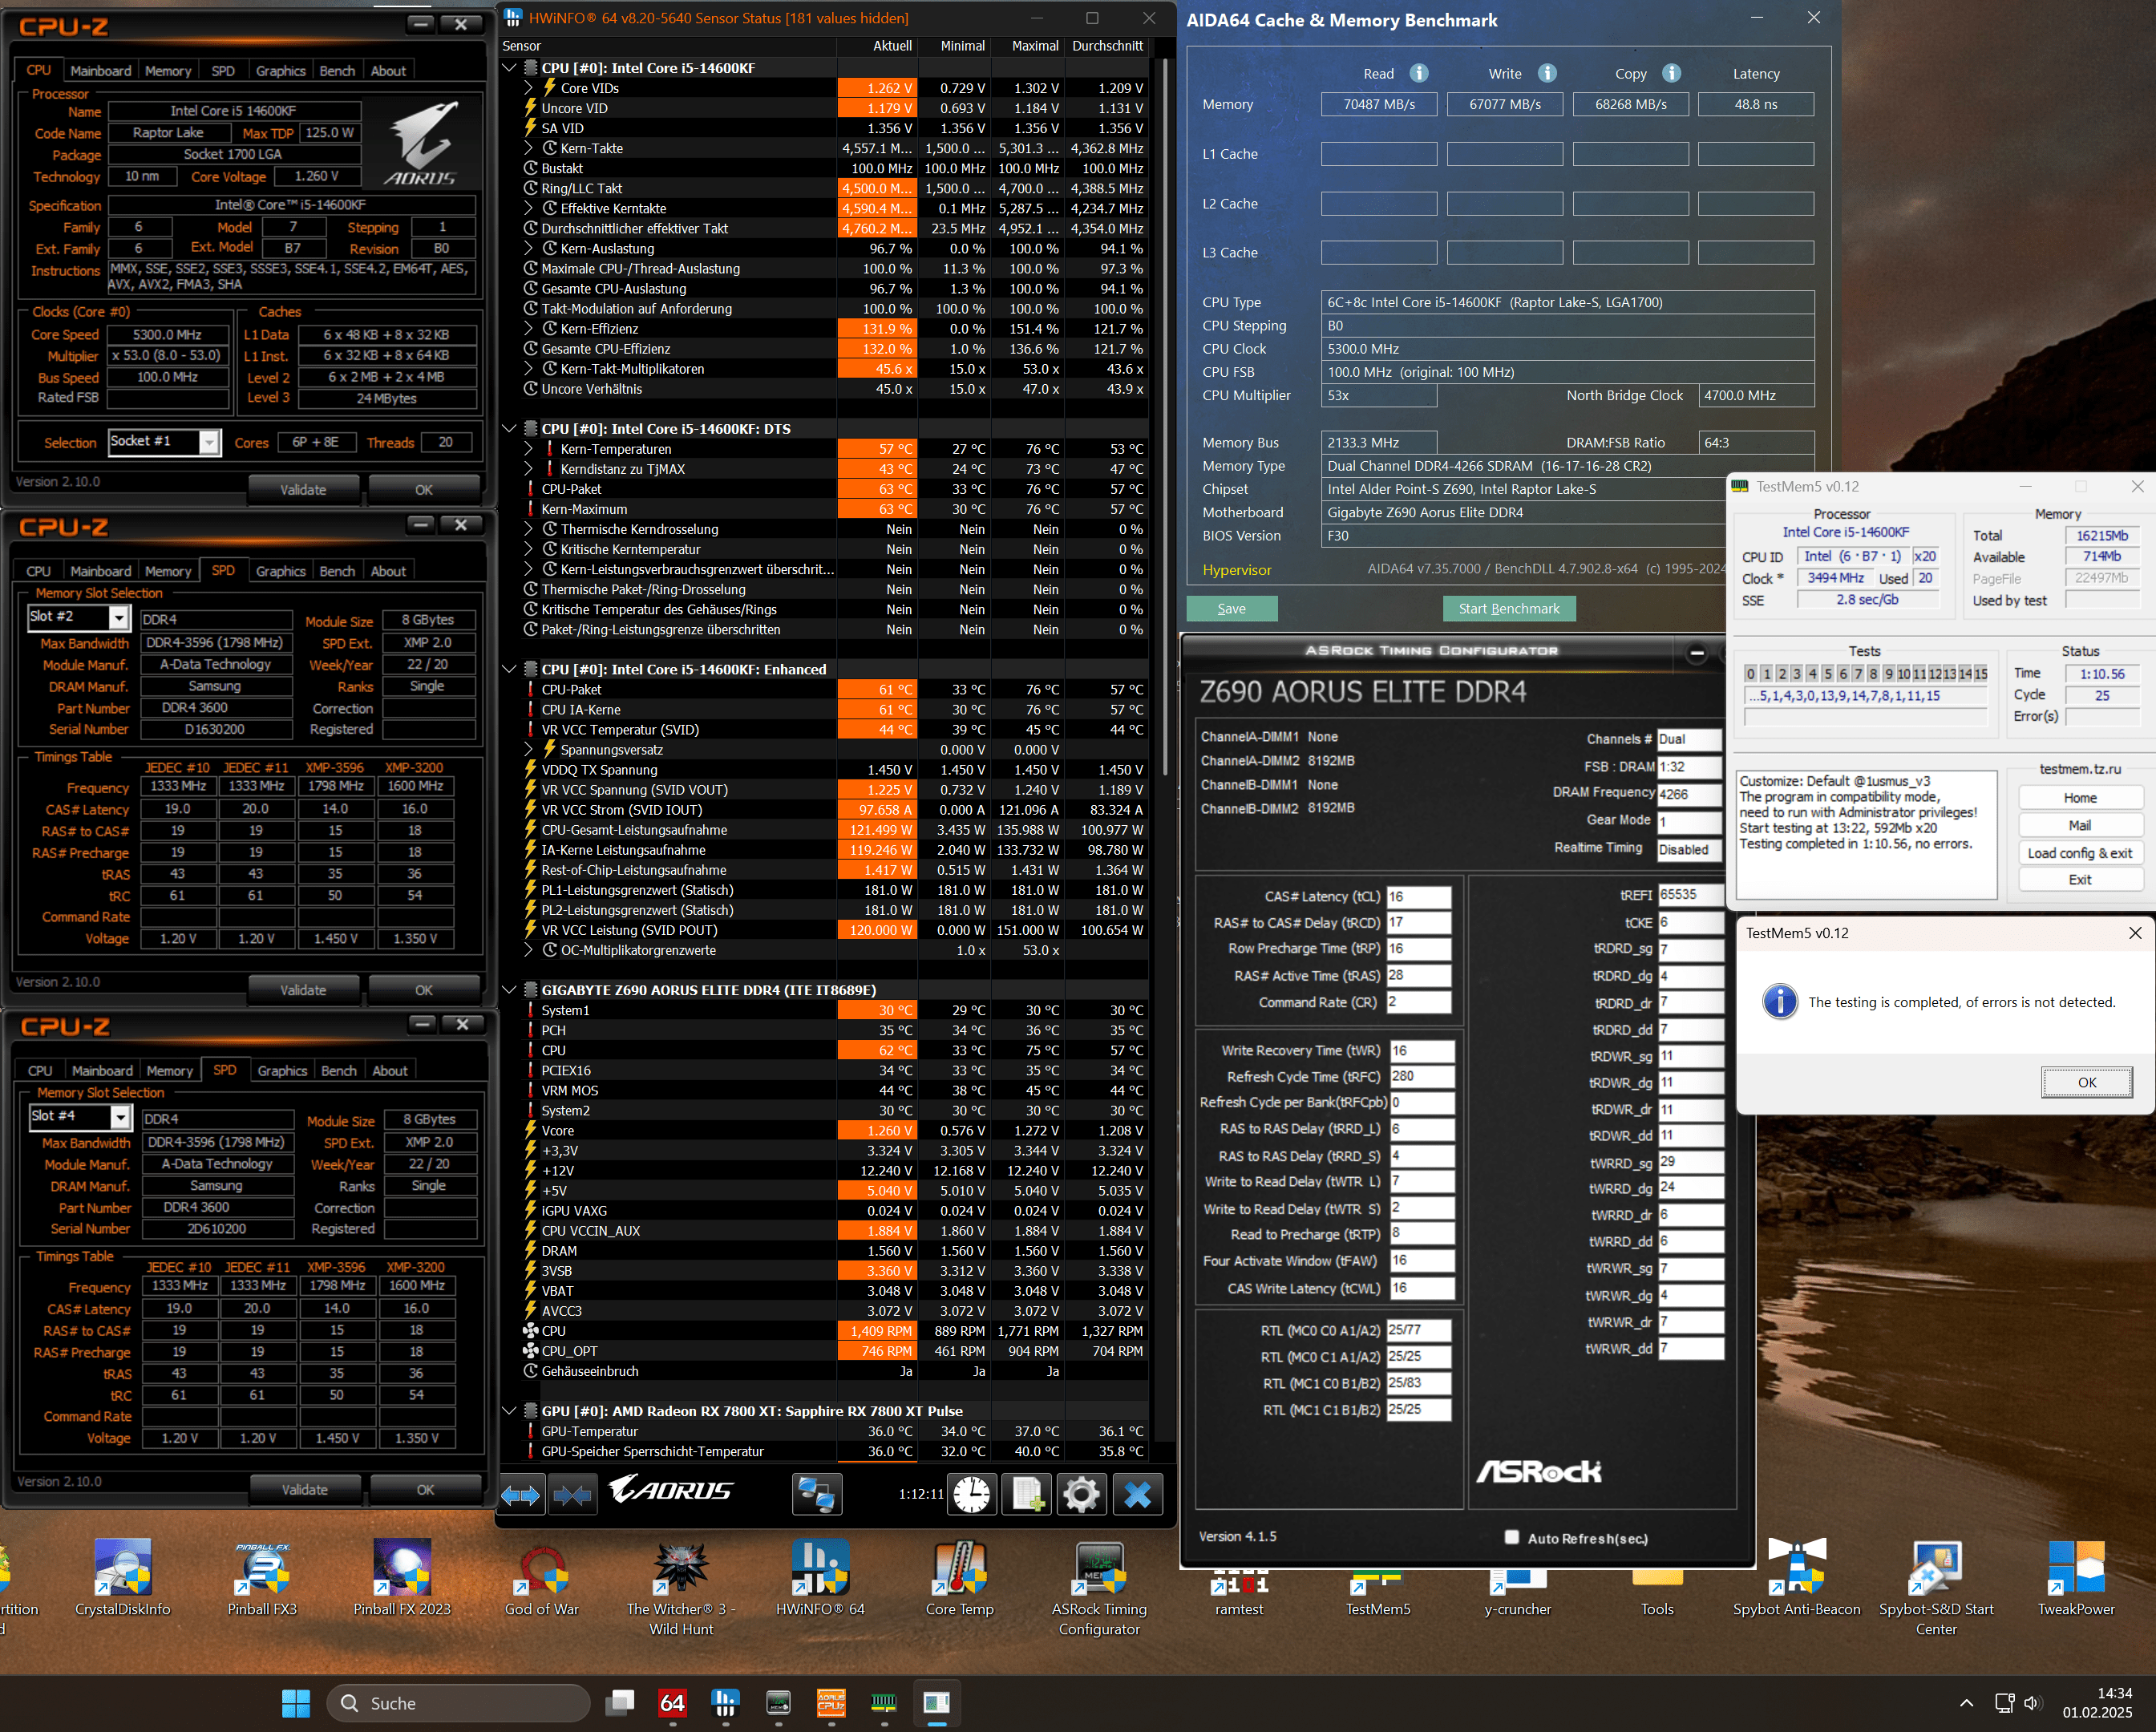Viewport: 2156px width, 1732px height.
Task: Toggle TestMem5 test number 12 box
Action: click(x=1935, y=674)
